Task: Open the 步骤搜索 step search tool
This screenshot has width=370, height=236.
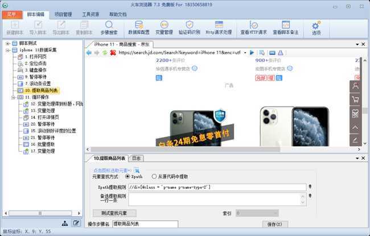Action: click(x=109, y=28)
